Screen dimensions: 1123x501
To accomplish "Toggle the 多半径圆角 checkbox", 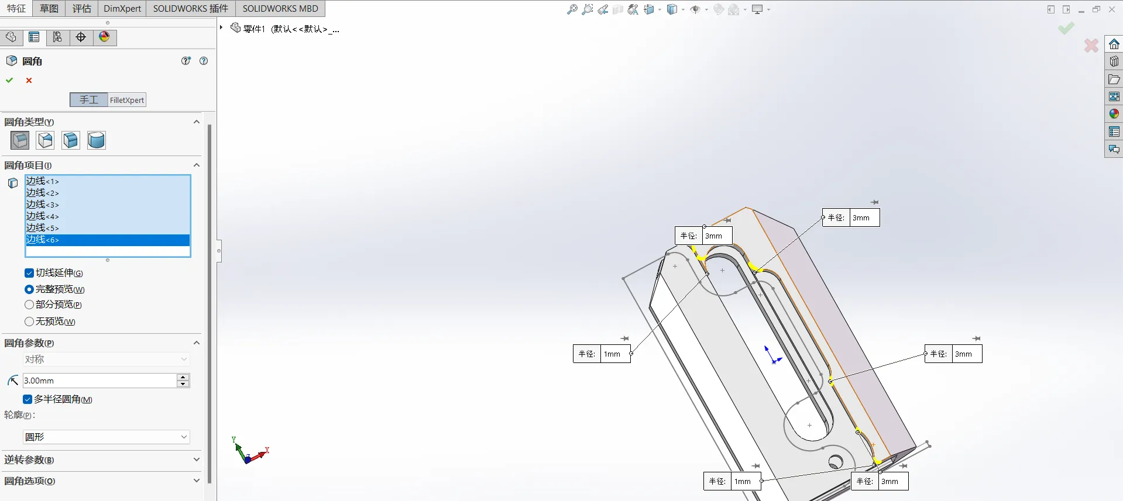I will click(28, 399).
